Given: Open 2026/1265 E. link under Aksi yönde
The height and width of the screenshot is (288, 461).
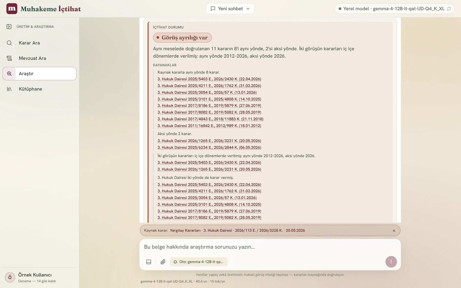Looking at the screenshot, I should (x=209, y=141).
